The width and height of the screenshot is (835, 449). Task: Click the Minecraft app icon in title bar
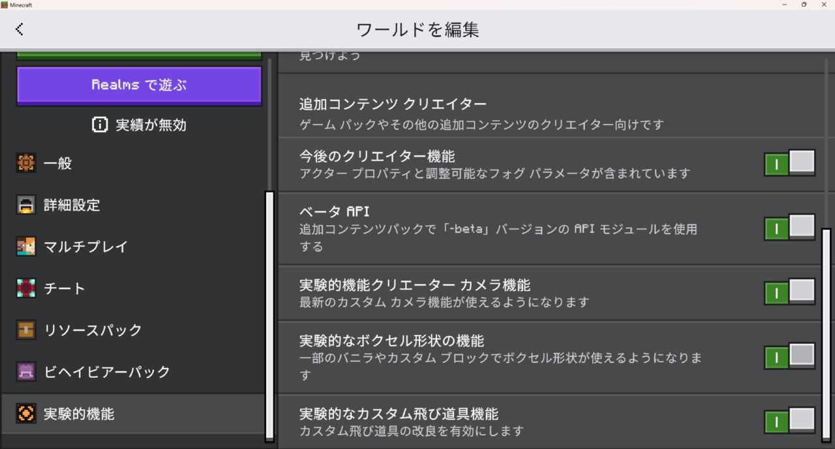coord(5,5)
